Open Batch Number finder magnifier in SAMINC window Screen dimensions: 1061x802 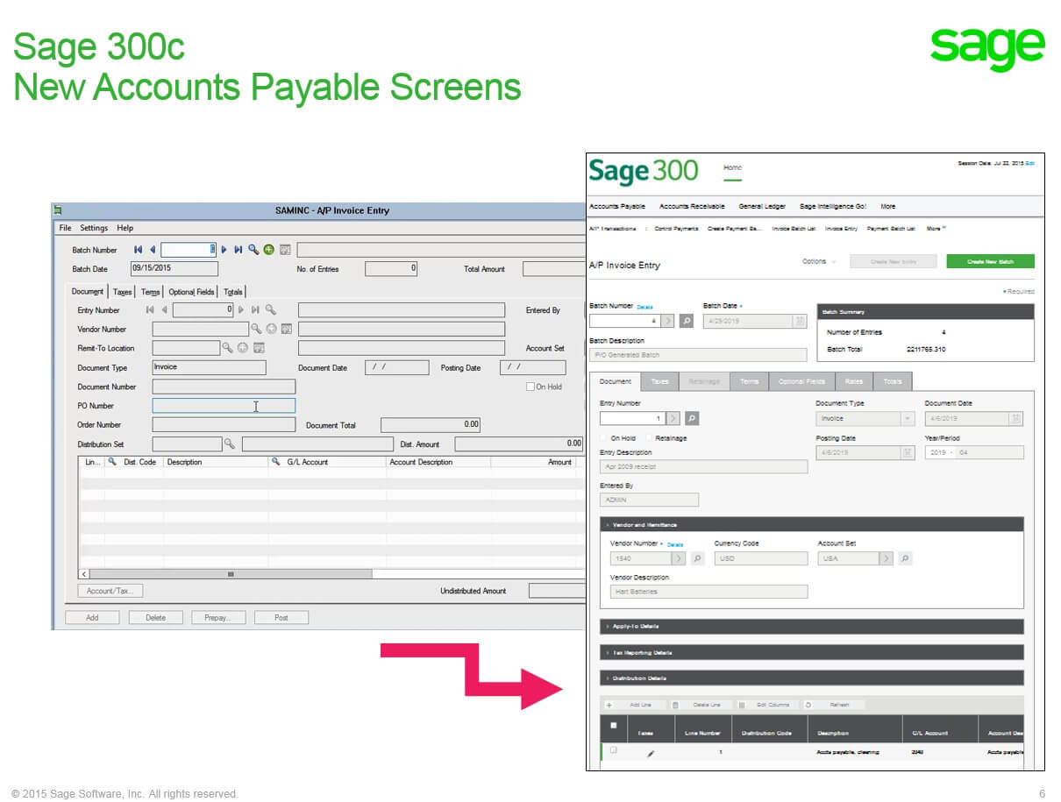tap(253, 250)
